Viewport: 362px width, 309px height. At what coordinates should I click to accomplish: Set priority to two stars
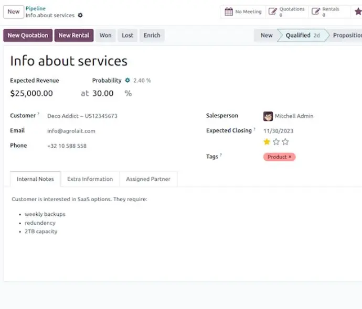(276, 142)
